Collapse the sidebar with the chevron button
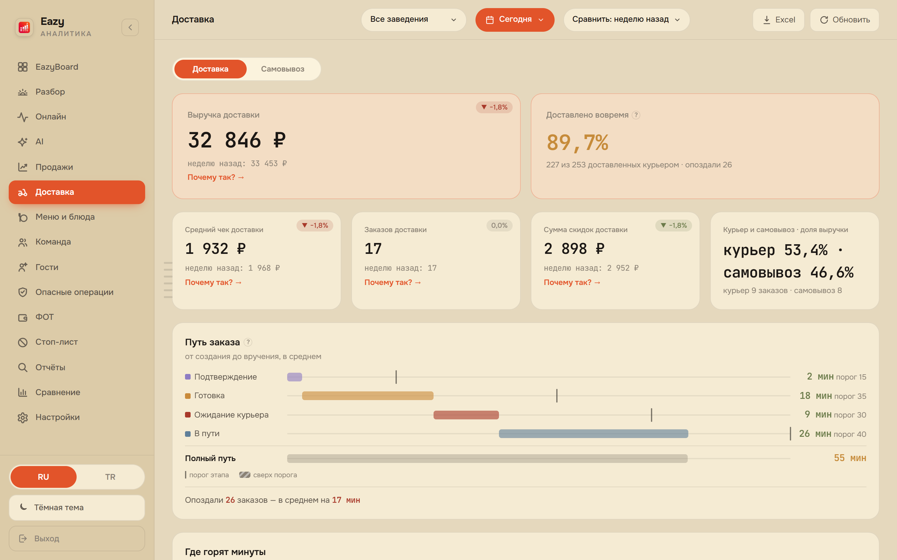The image size is (897, 560). coord(130,27)
